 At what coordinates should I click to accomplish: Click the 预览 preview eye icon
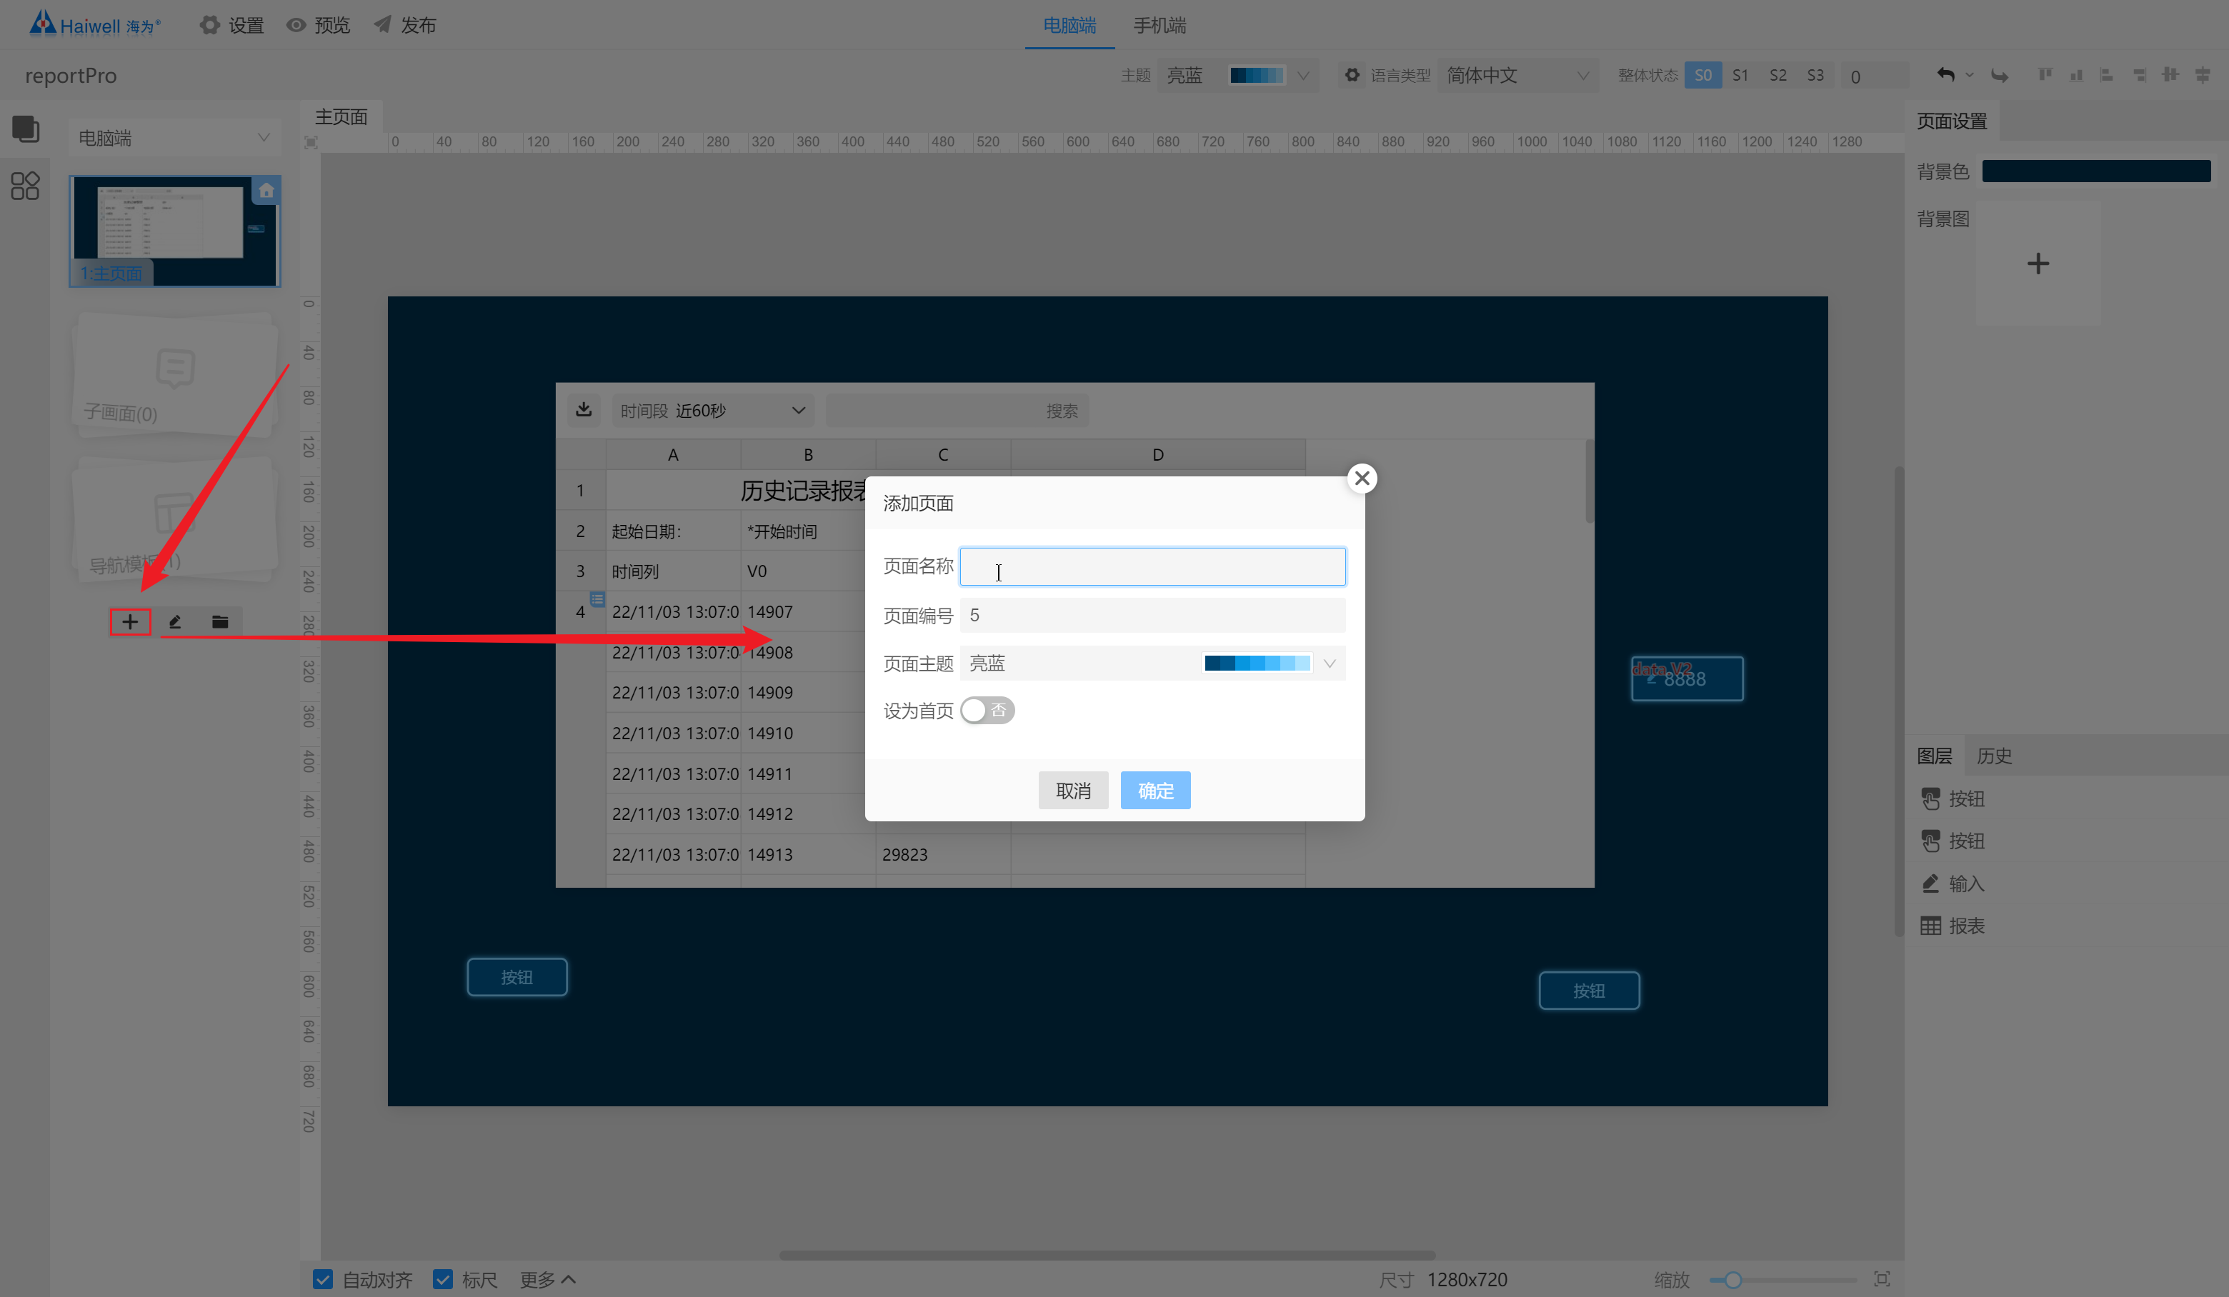(296, 25)
